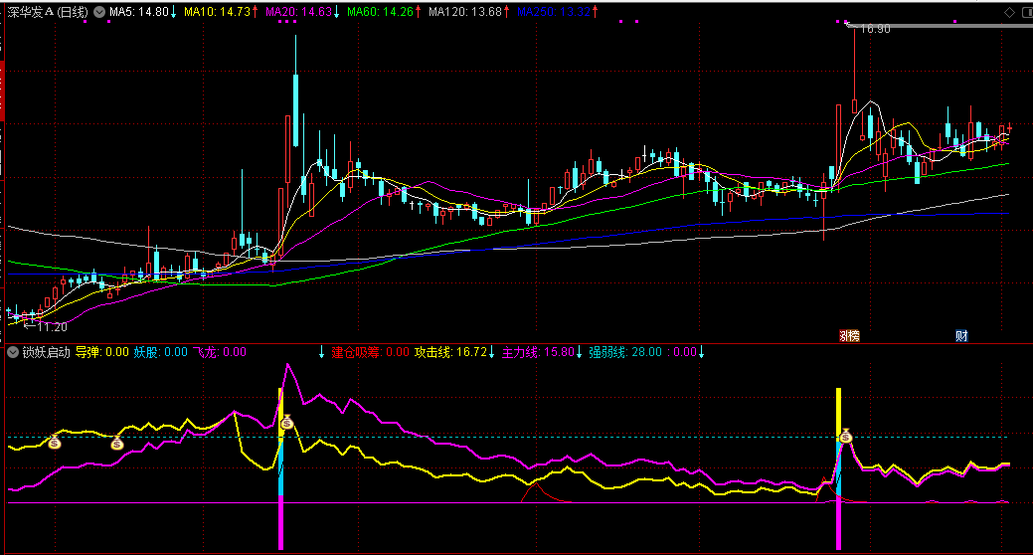Click the 导弹: 0.00 value
This screenshot has height=555, width=1033.
click(102, 353)
